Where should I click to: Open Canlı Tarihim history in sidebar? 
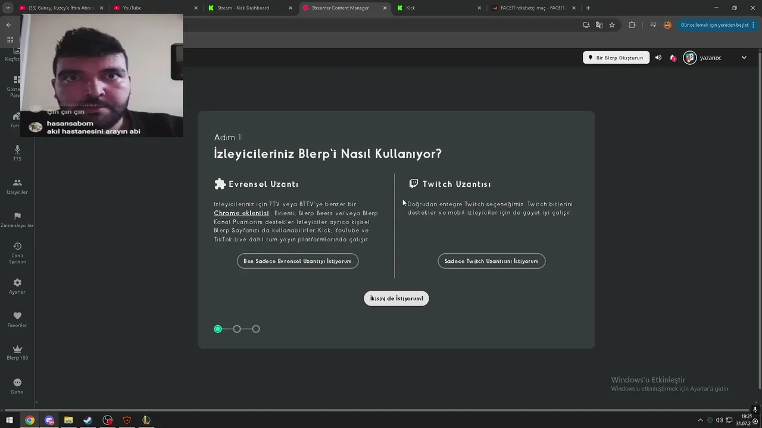coord(17,253)
